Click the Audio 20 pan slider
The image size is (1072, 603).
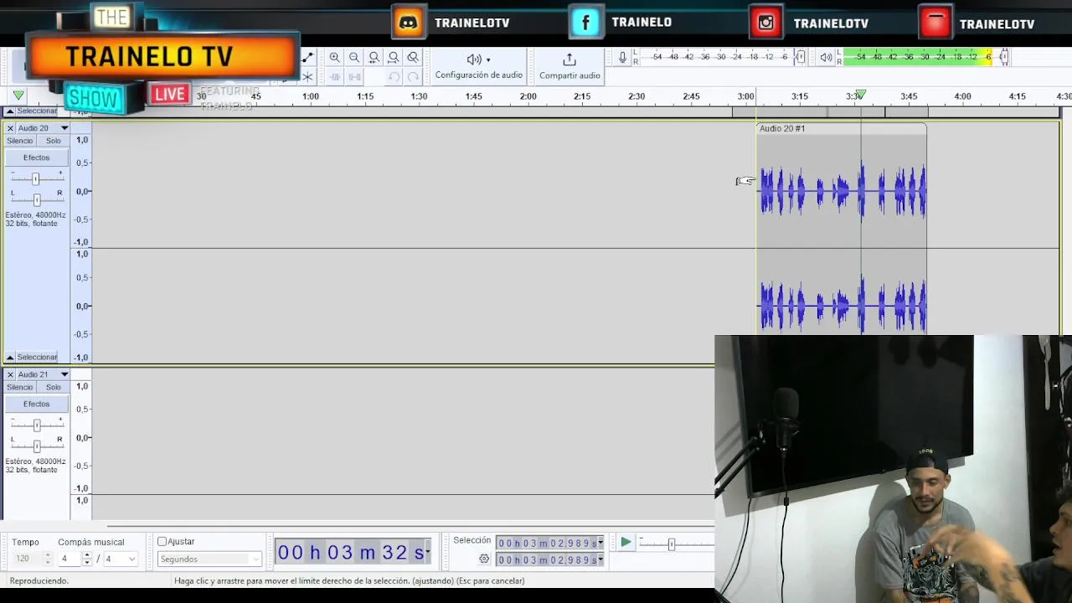(x=36, y=199)
